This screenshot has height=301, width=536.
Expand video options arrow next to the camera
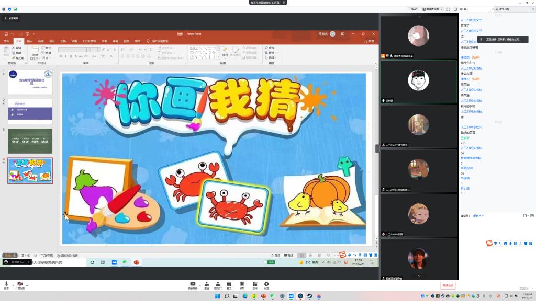(27, 285)
